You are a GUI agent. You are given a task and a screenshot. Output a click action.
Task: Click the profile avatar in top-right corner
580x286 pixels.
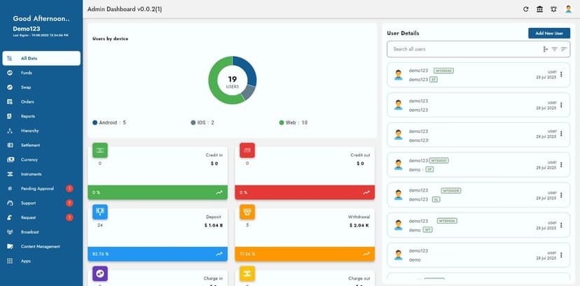(x=568, y=9)
